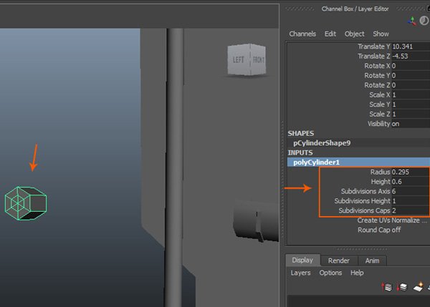The image size is (430, 307).
Task: Click the Subdivisions Height value field
Action: click(410, 201)
